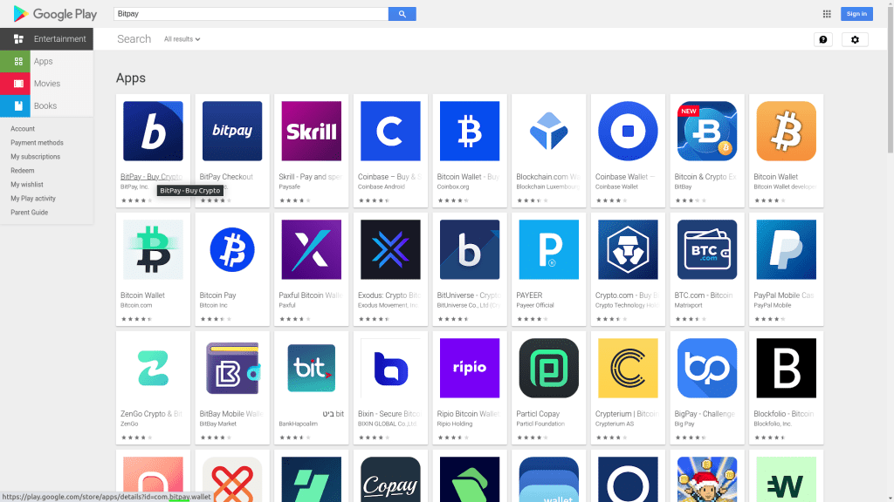Viewport: 894px width, 502px height.
Task: Open the PayPal Mobile Cash app icon
Action: [786, 250]
